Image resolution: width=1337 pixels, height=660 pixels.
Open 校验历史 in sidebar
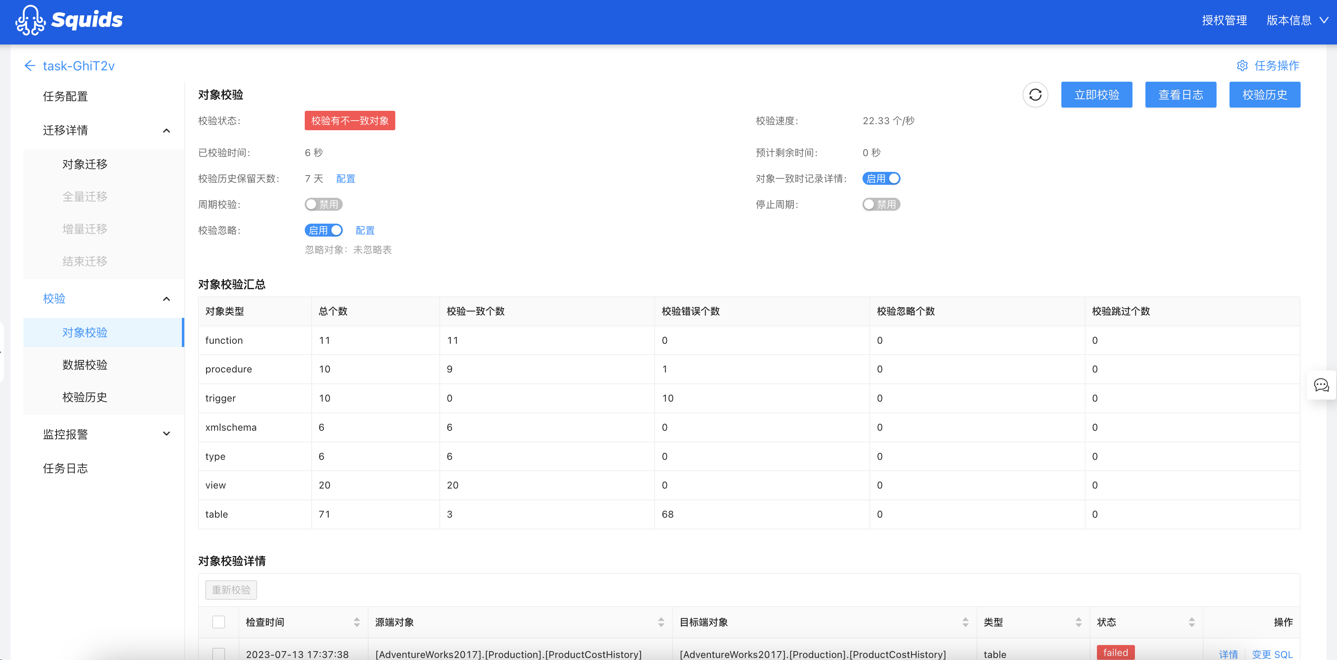[84, 397]
